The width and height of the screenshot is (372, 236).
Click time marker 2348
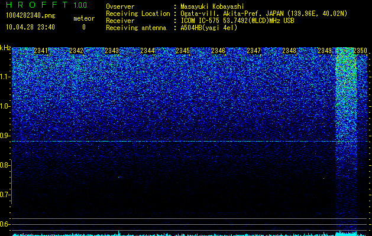point(289,51)
